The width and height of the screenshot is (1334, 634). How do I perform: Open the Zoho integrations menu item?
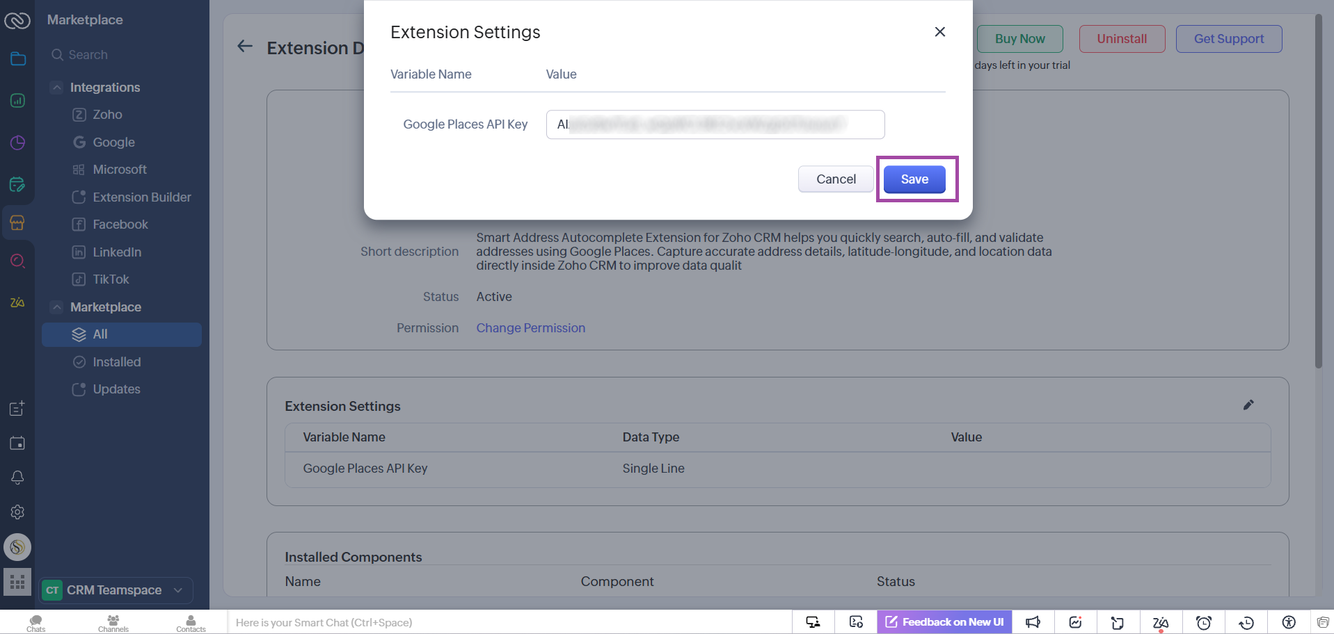[106, 114]
